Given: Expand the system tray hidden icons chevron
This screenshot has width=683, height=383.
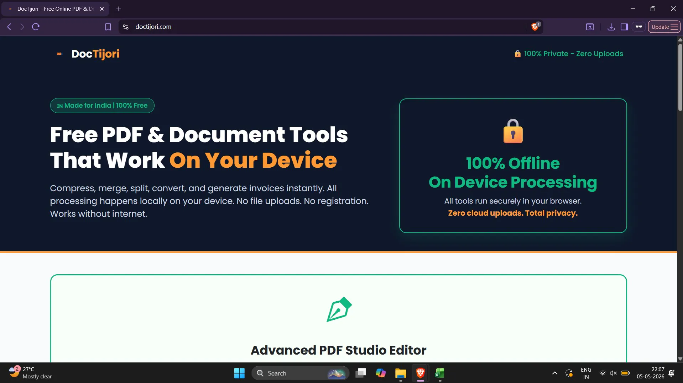Looking at the screenshot, I should pos(554,373).
